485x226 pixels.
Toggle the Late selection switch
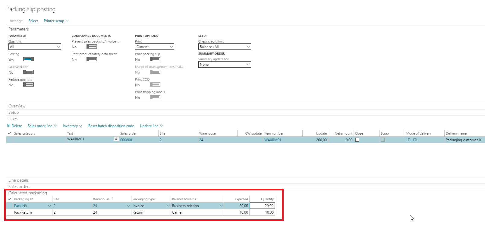(29, 72)
